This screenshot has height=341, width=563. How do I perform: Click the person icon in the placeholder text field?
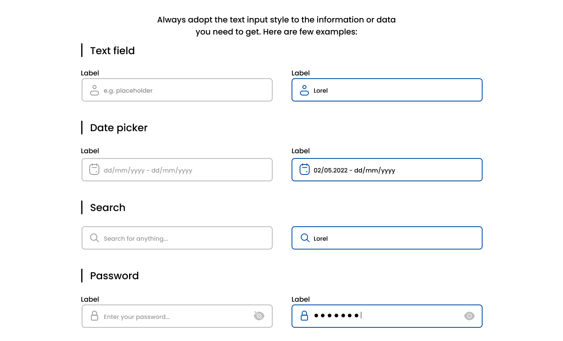(x=94, y=90)
